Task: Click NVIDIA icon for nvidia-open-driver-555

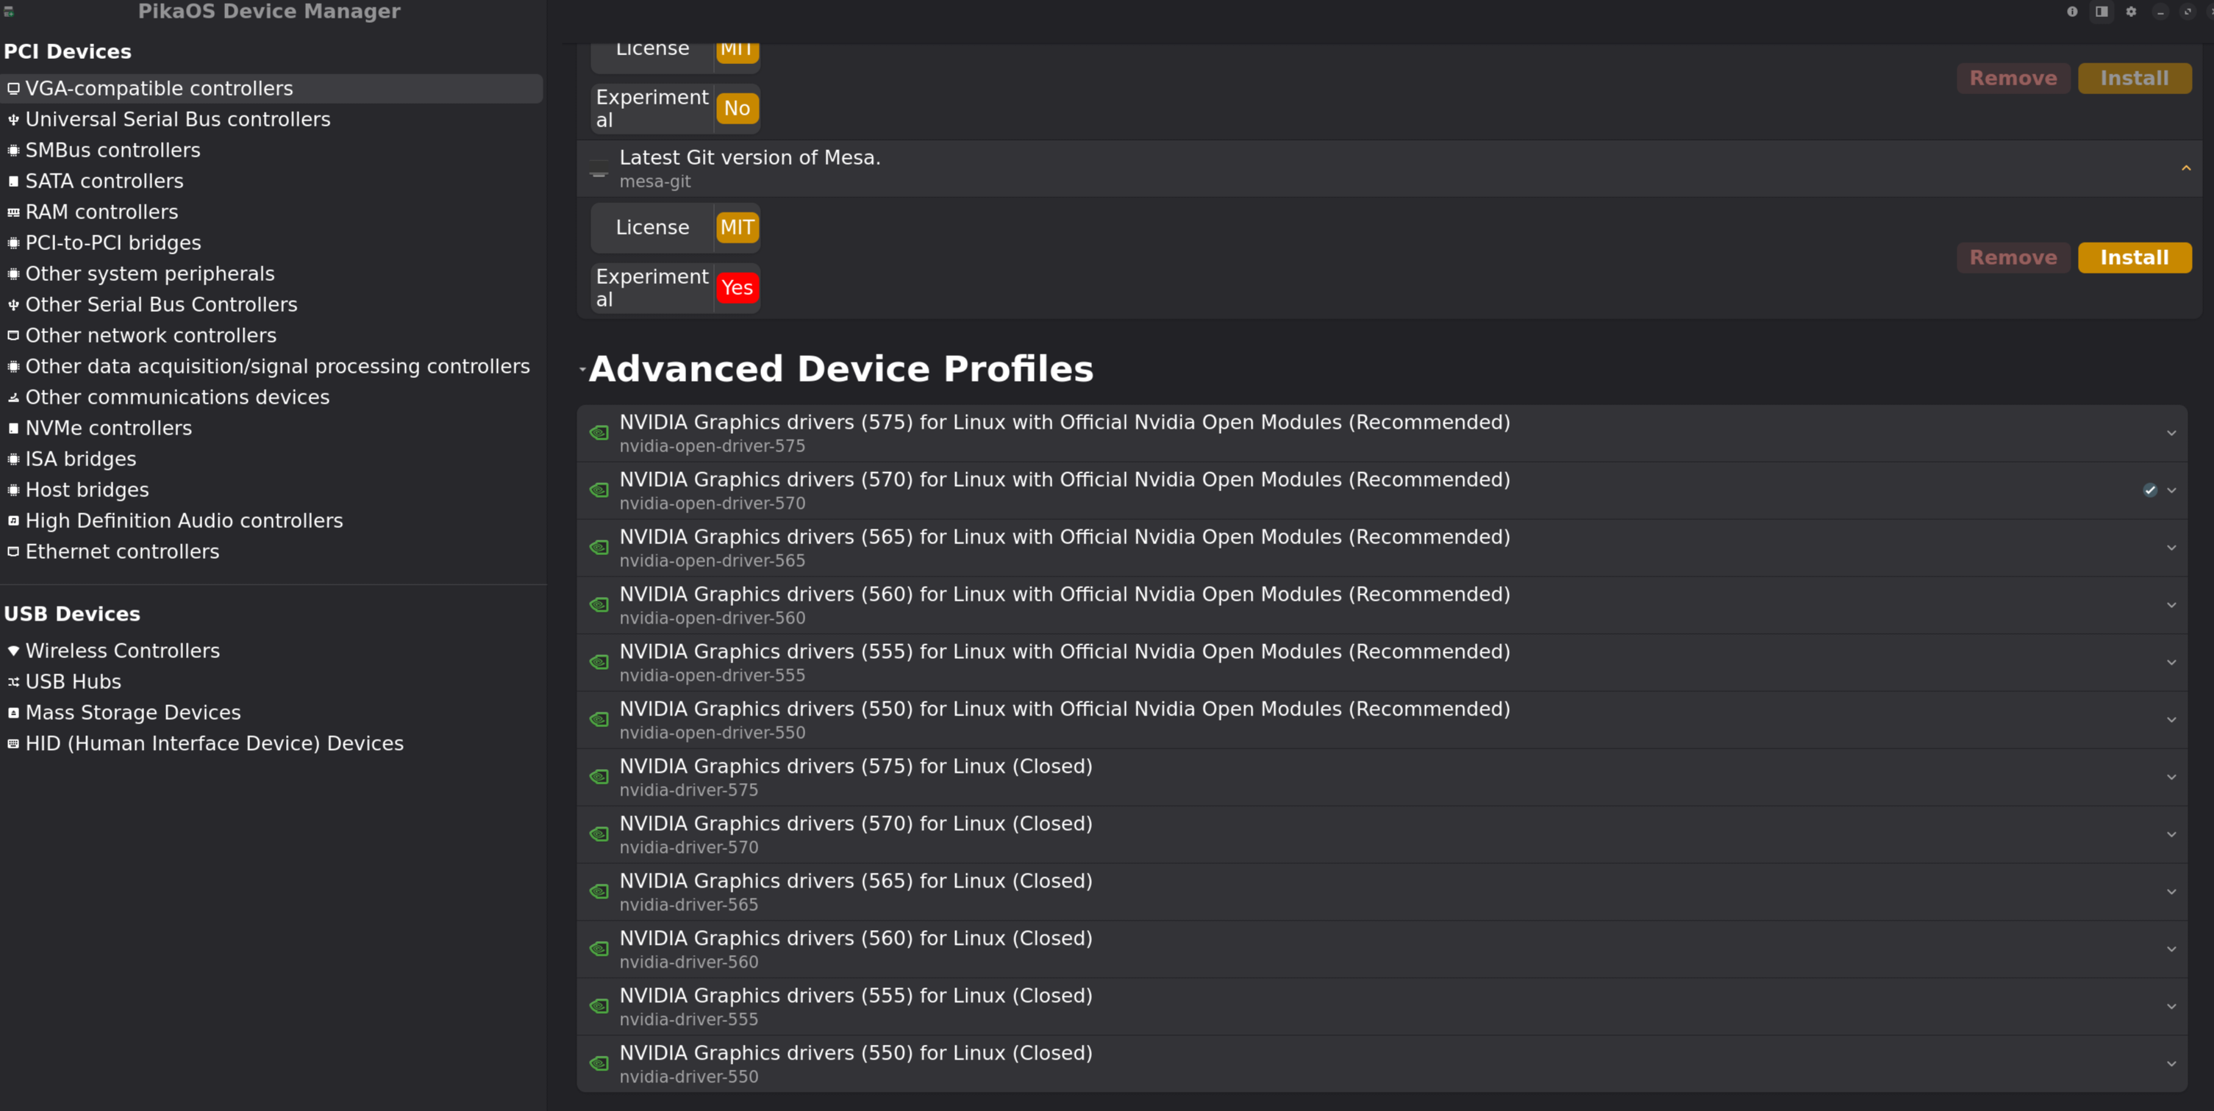Action: point(599,662)
